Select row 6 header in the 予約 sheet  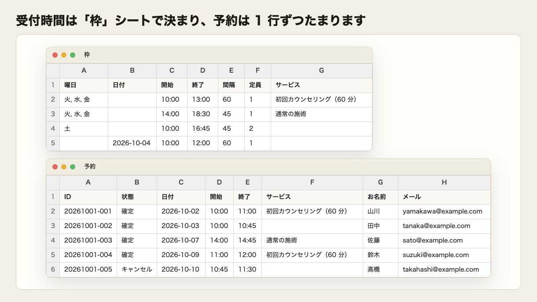point(53,270)
